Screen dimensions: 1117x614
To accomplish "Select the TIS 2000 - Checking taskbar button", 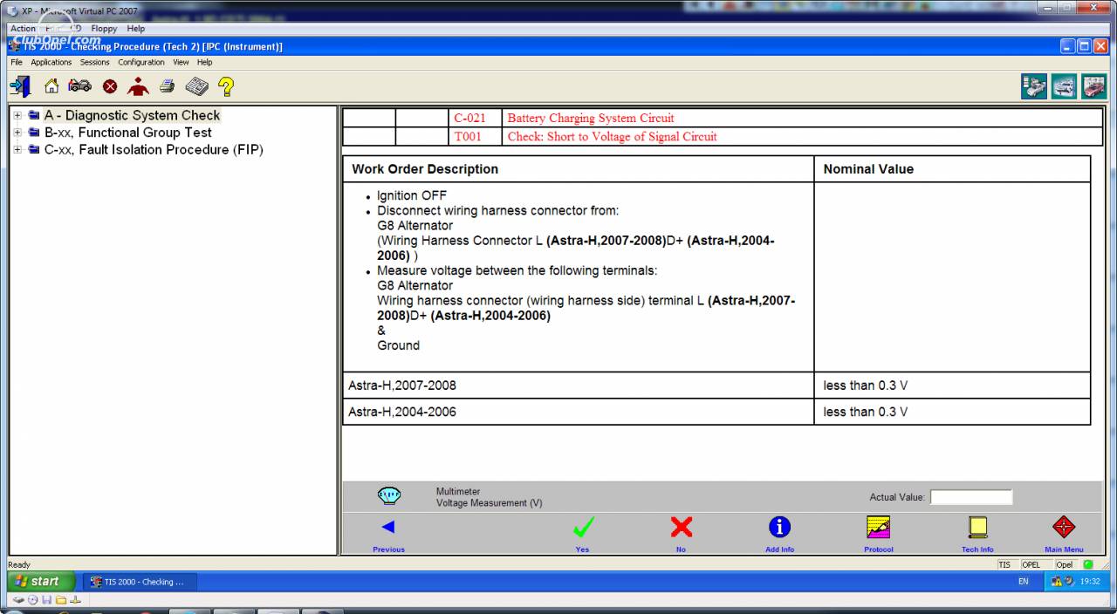I will pos(140,582).
